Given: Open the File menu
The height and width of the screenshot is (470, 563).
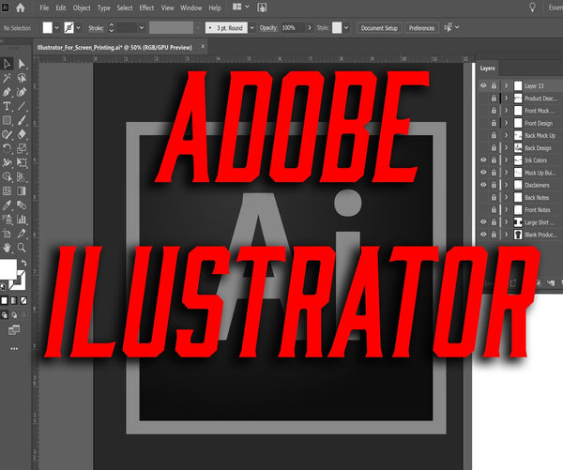Looking at the screenshot, I should click(44, 8).
